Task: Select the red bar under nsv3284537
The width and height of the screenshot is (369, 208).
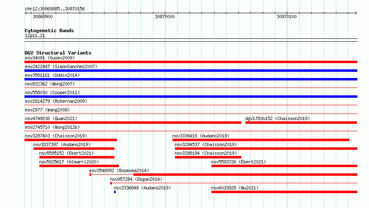Action: pos(266,149)
